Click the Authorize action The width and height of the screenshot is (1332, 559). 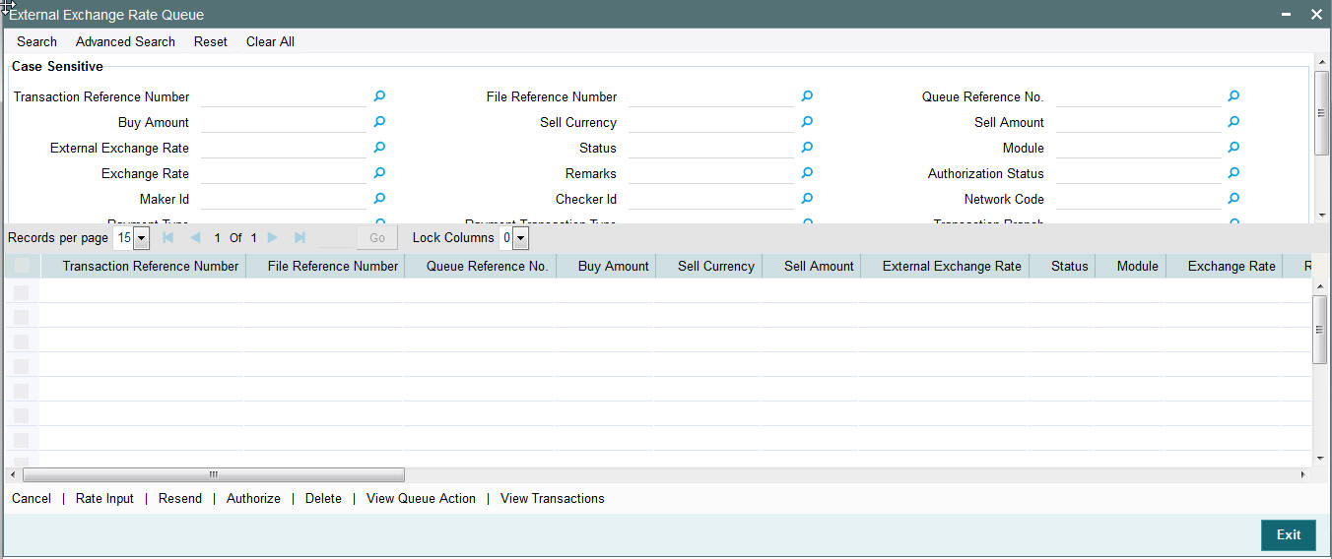[x=253, y=498]
